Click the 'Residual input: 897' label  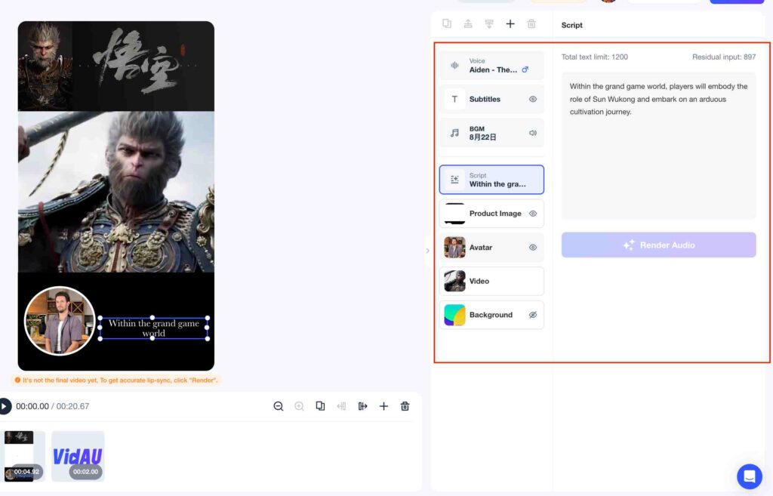[x=724, y=57]
